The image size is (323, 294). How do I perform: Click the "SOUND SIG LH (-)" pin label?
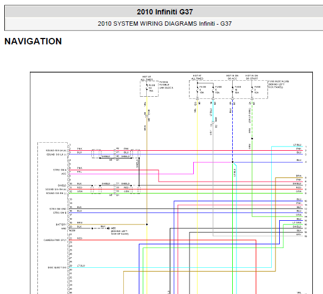point(57,154)
